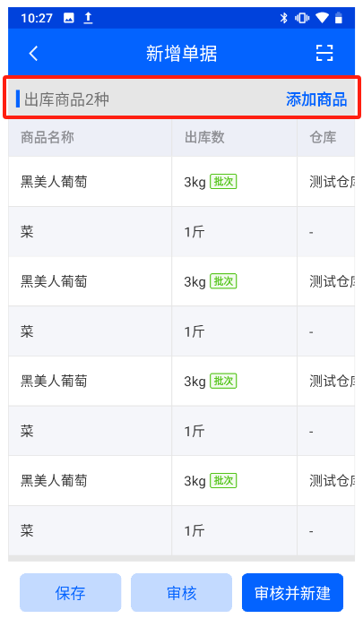Click the 审核 button
Screen dimensions: 363x627
pyautogui.click(x=181, y=593)
